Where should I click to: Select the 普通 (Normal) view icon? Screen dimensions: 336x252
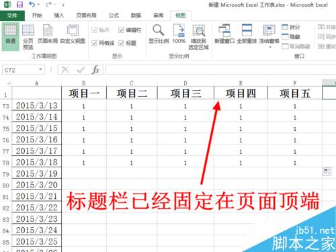click(x=10, y=36)
